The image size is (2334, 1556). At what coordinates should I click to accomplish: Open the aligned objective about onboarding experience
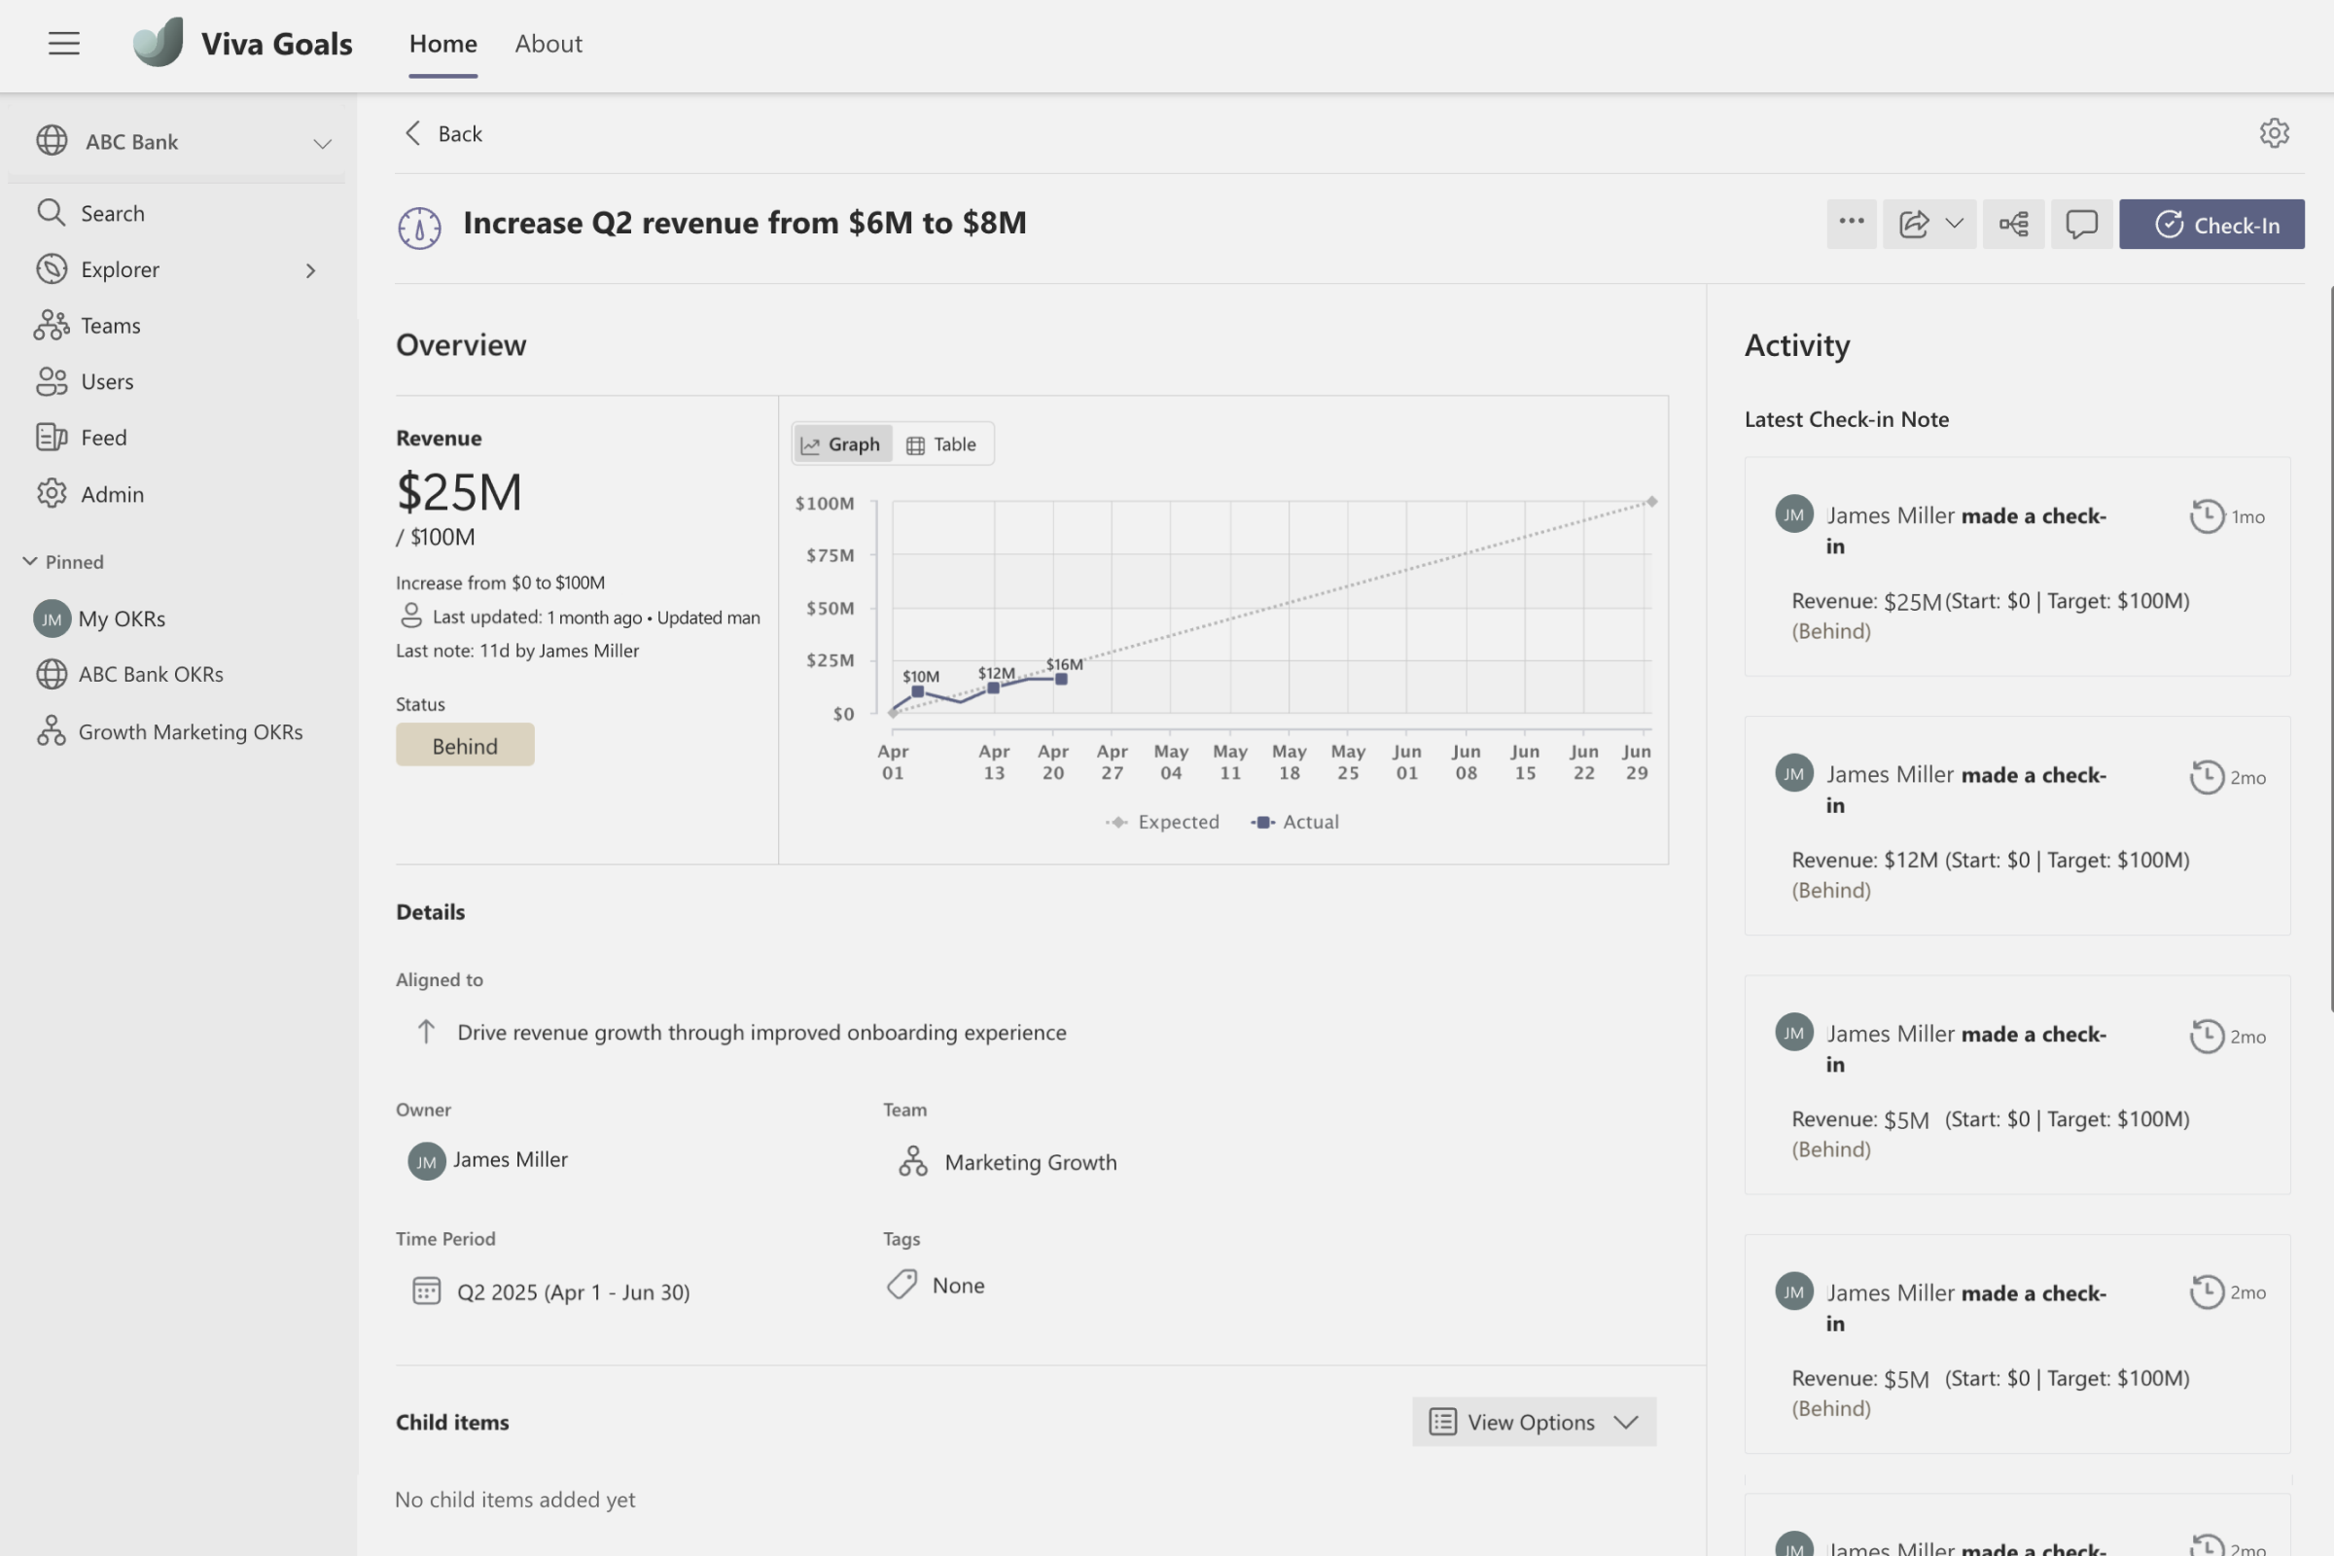pyautogui.click(x=761, y=1032)
